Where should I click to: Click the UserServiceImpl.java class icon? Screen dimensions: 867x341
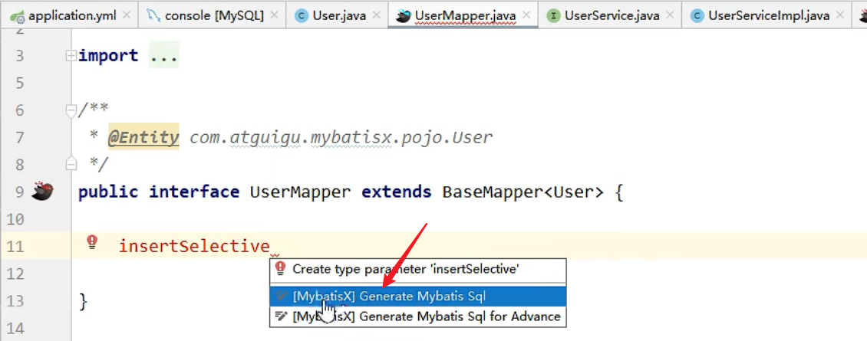pos(697,16)
